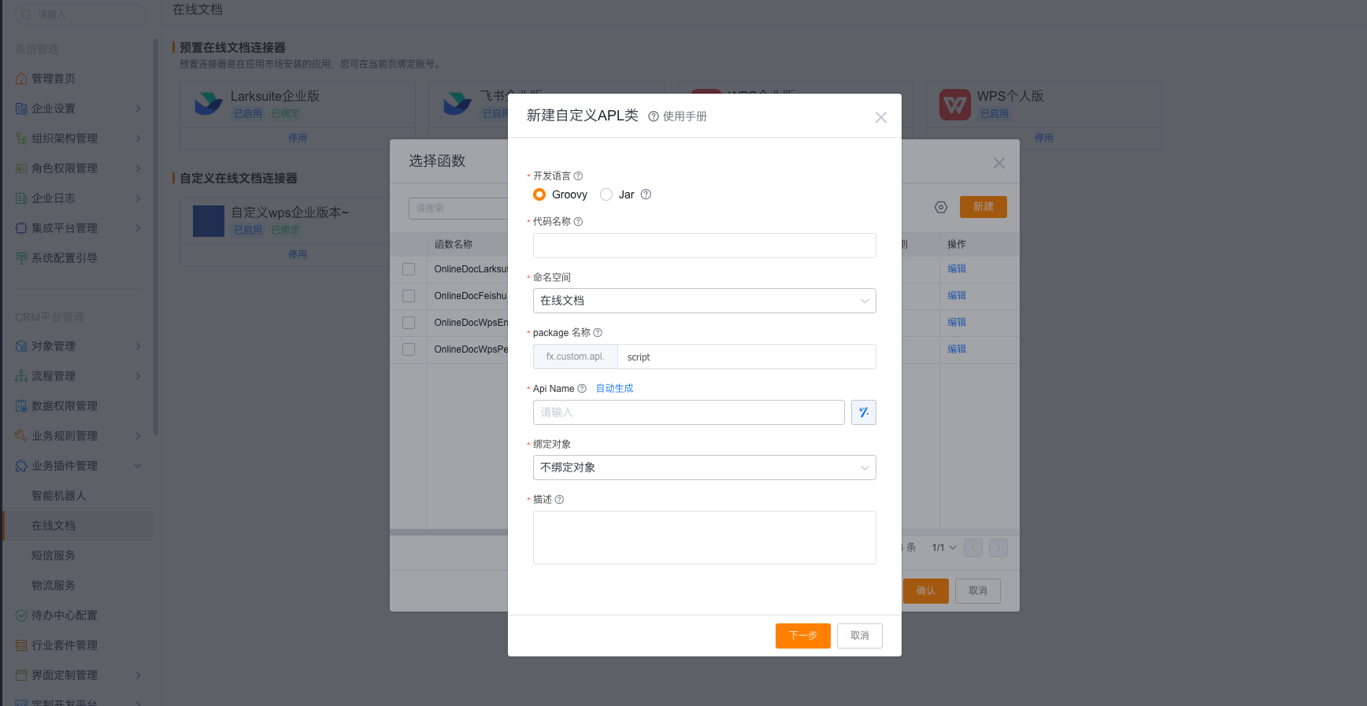Click the help icon beside 代码名称
1367x706 pixels.
(x=578, y=222)
